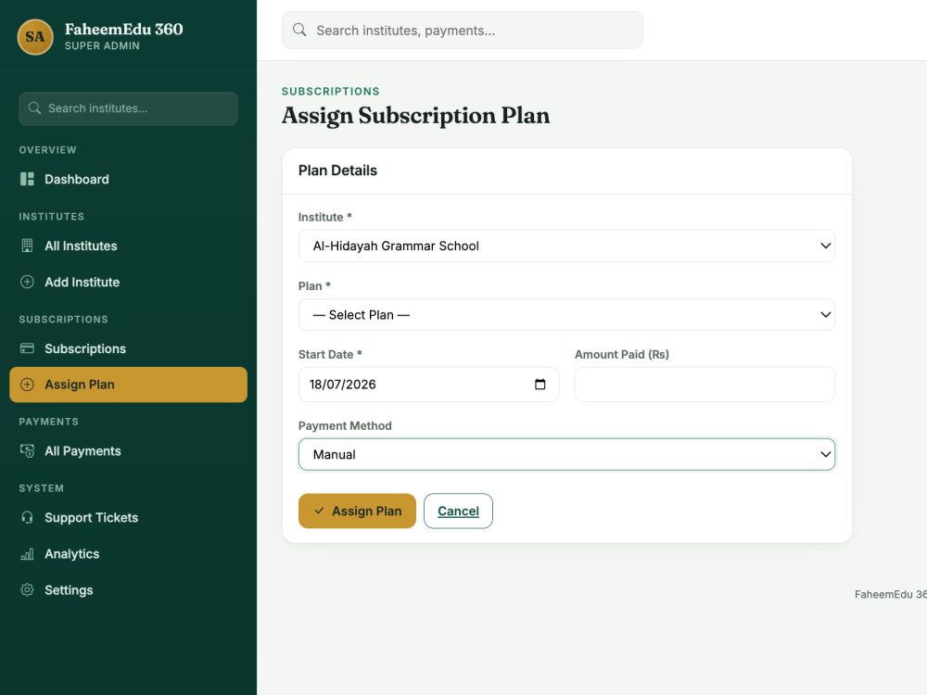Click the Support Tickets headset icon

click(27, 518)
